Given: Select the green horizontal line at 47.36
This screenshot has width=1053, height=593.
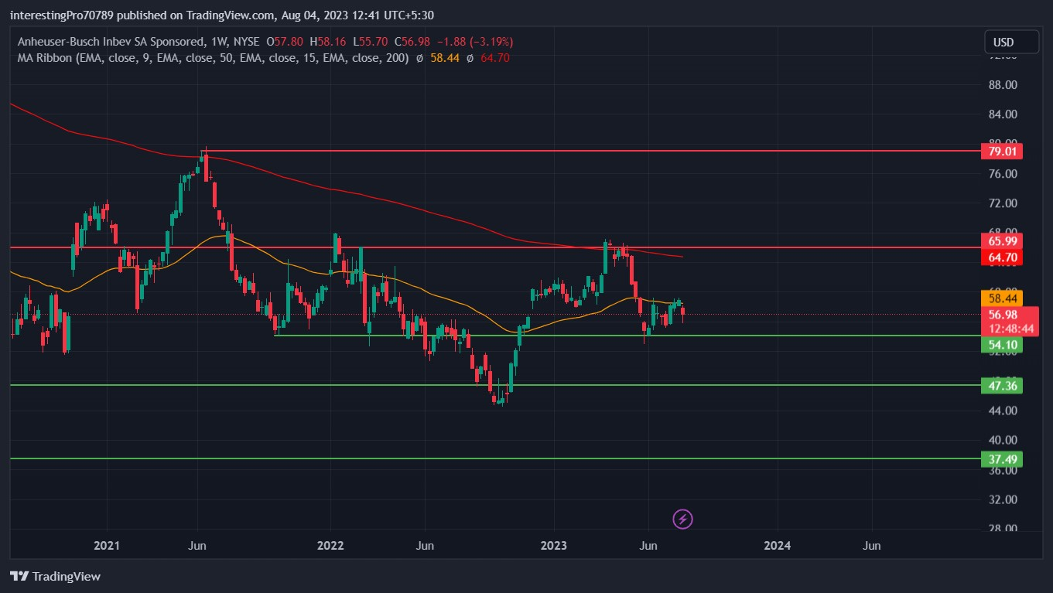Looking at the screenshot, I should tap(495, 385).
